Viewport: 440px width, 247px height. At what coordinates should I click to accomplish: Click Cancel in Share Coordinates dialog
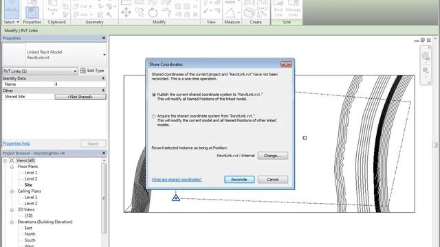pyautogui.click(x=273, y=180)
